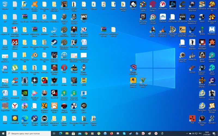
Task: Select the Kenshi game shortcut
Action: [x=202, y=17]
